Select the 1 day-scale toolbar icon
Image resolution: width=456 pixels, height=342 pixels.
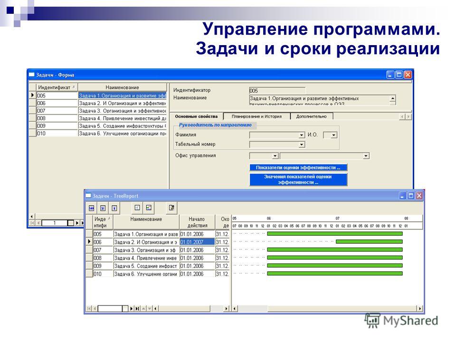point(114,208)
